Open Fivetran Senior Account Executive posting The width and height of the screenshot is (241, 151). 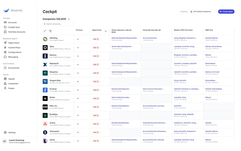(154, 89)
